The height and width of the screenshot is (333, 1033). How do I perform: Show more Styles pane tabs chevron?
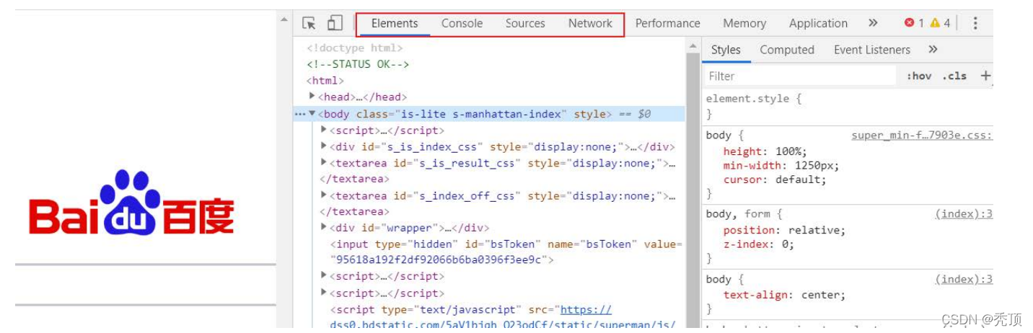pos(933,50)
